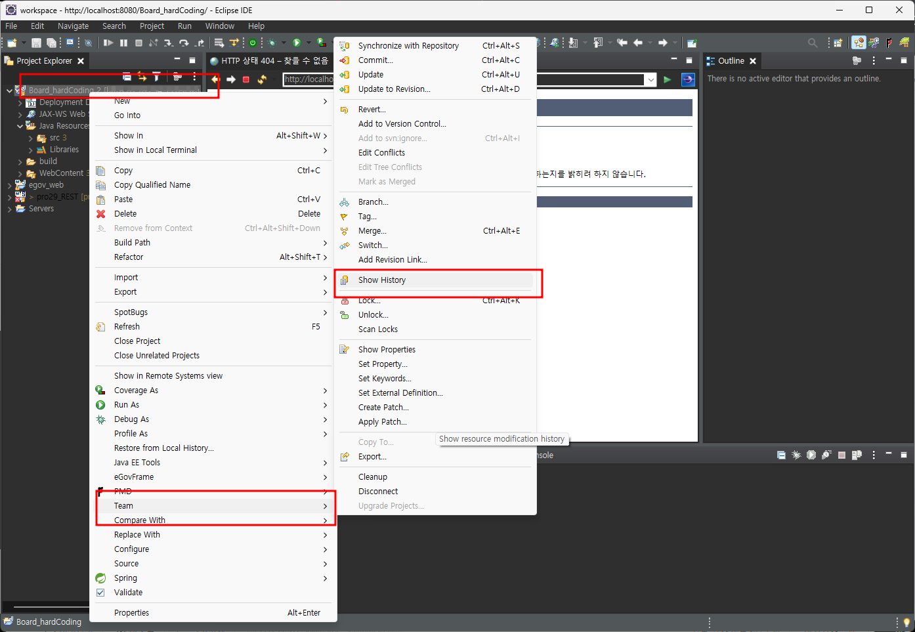Click the Debug bug toolbar icon
This screenshot has width=915, height=632.
(272, 43)
